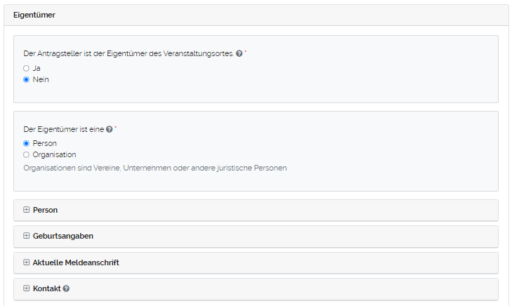Click the red required asterisk after Veranstaltungsortes
Image resolution: width=512 pixels, height=306 pixels.
click(246, 53)
